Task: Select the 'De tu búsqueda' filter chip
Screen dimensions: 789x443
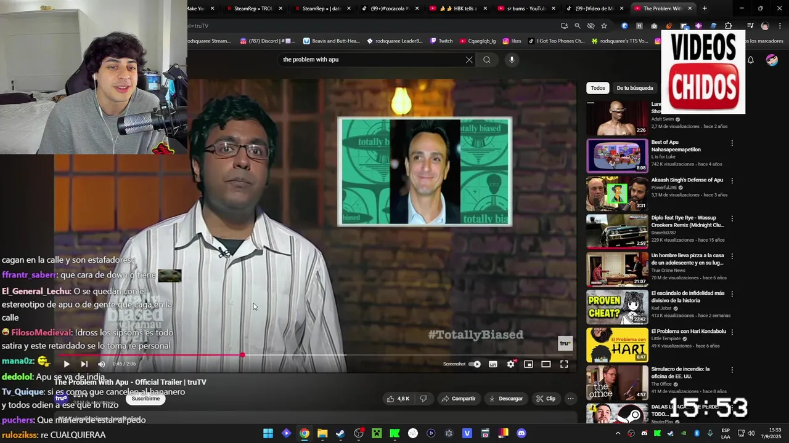Action: [x=635, y=88]
